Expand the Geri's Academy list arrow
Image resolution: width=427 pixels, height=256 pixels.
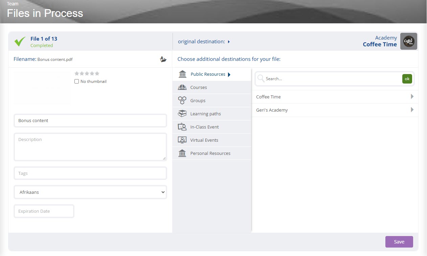click(412, 110)
